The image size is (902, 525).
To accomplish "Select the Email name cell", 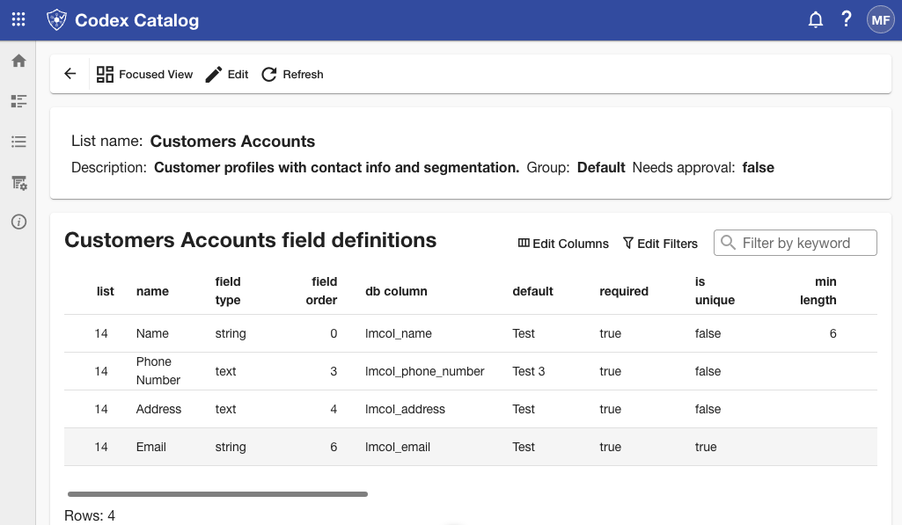I will (x=151, y=447).
